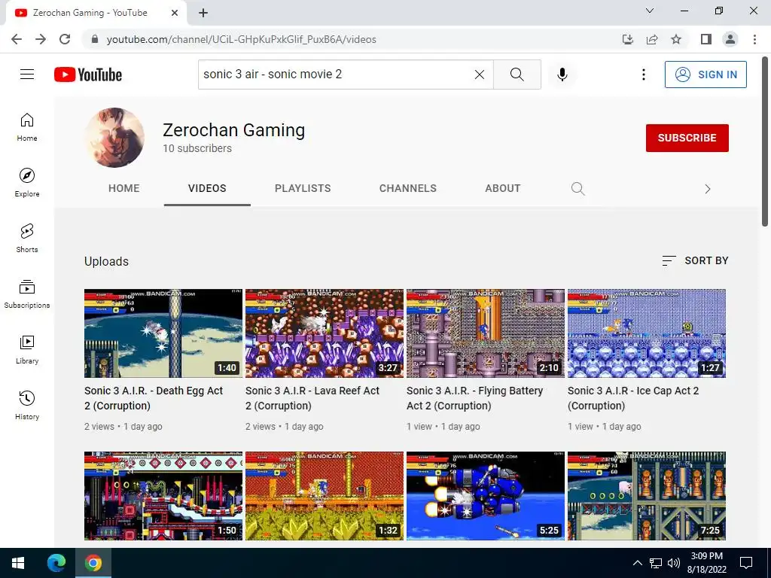771x578 pixels.
Task: Click the page vertical scrollbar
Action: 765,141
